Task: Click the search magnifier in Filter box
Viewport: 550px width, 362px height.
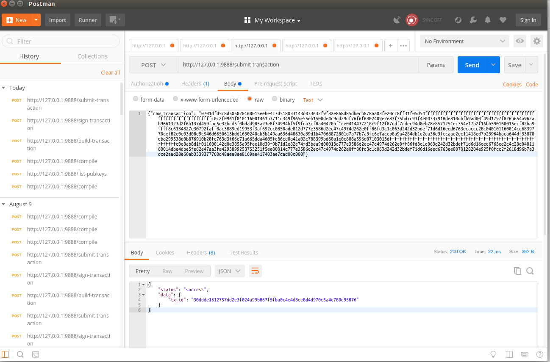Action: tap(10, 41)
